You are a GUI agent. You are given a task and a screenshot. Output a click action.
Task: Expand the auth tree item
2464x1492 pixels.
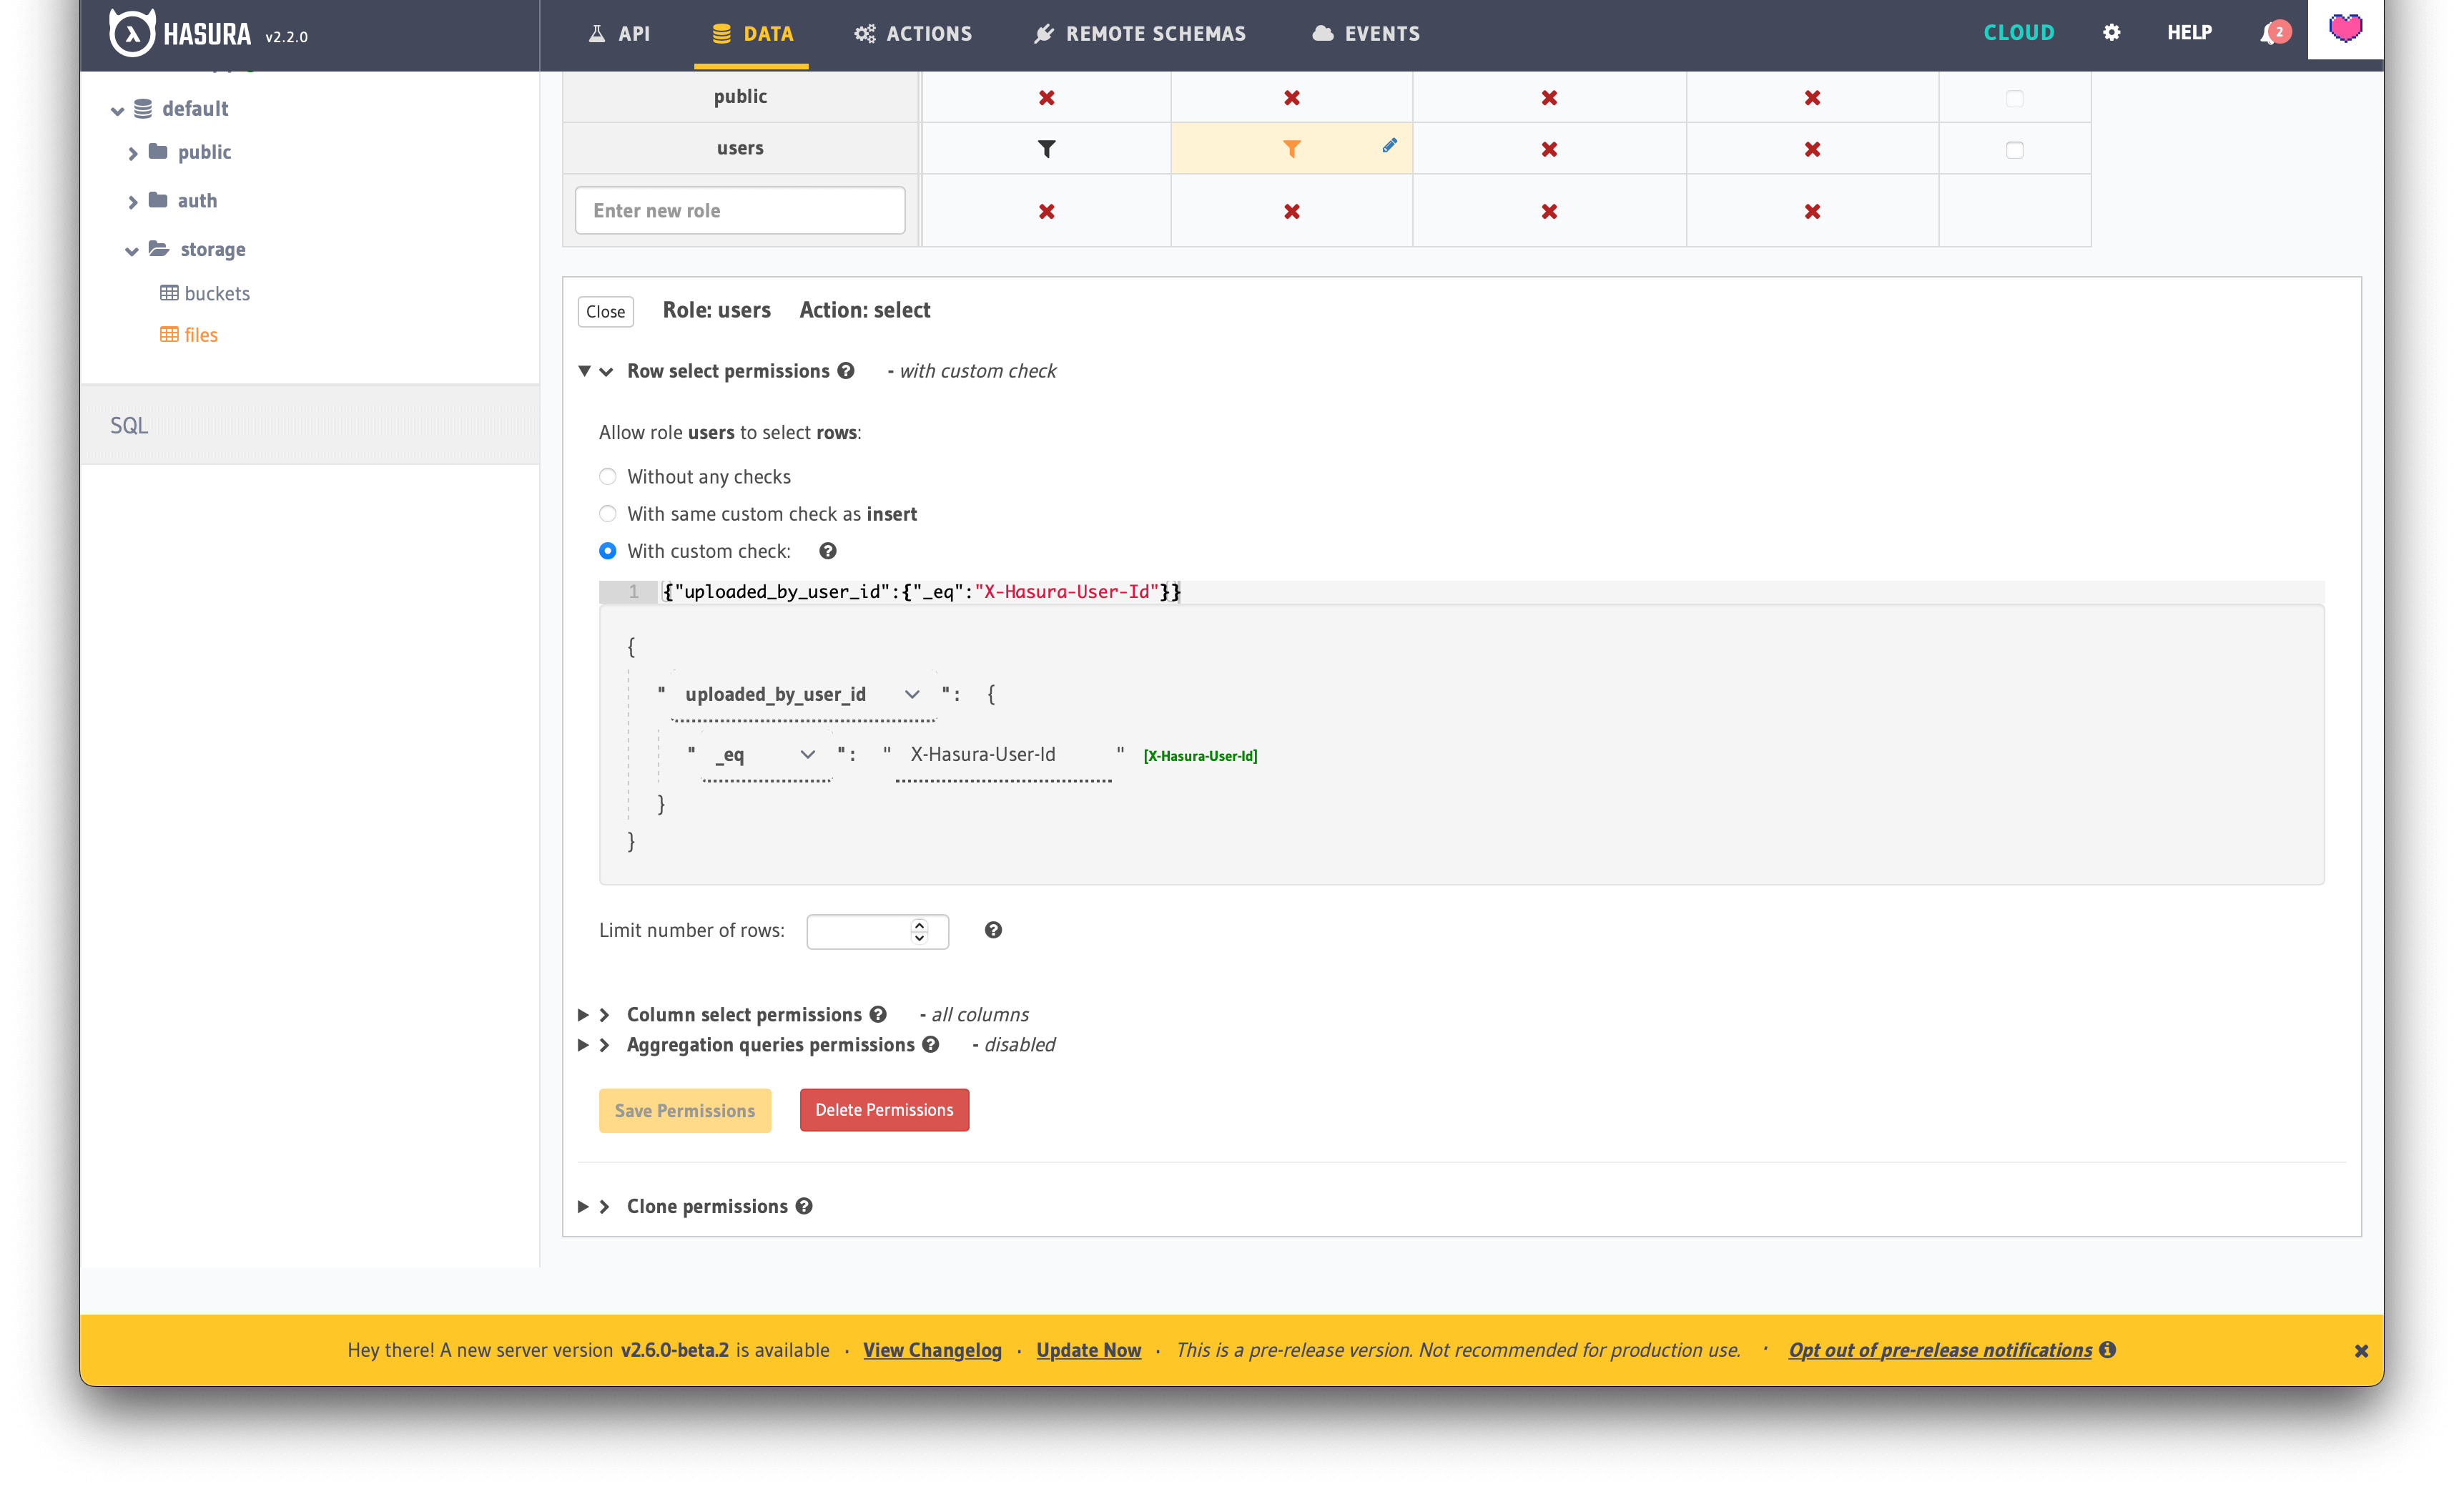click(x=132, y=199)
